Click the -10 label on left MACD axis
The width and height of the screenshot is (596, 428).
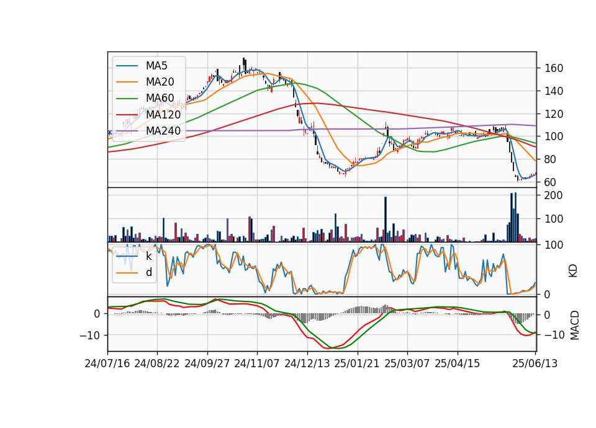(x=90, y=336)
